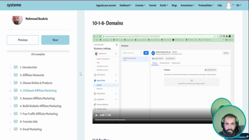Viewport: 249px width, 140px height.
Task: Open the EN language selector
Action: (x=238, y=5)
